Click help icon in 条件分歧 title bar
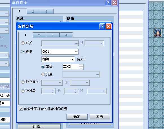The width and height of the screenshot is (164, 129). coord(102,26)
